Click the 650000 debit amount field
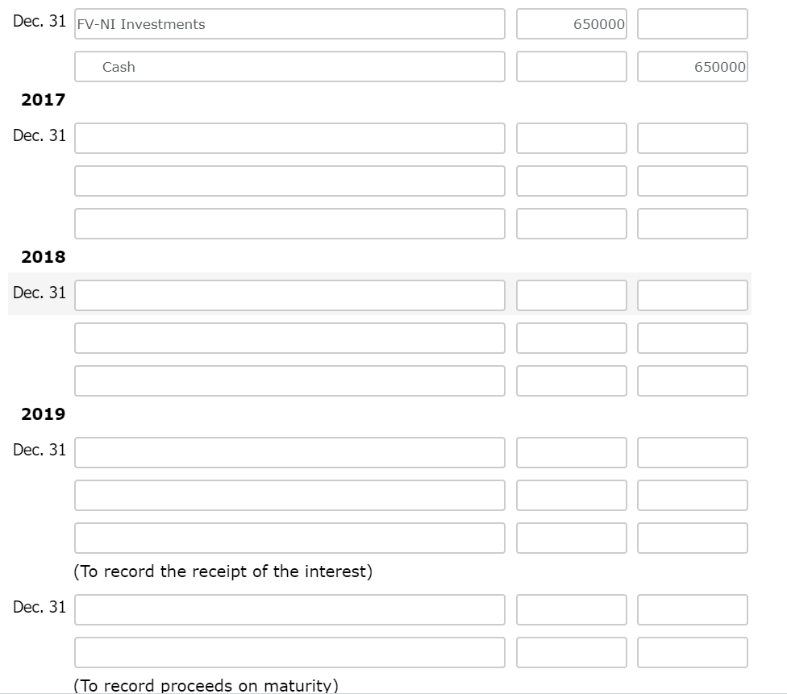787x694 pixels. (x=572, y=24)
